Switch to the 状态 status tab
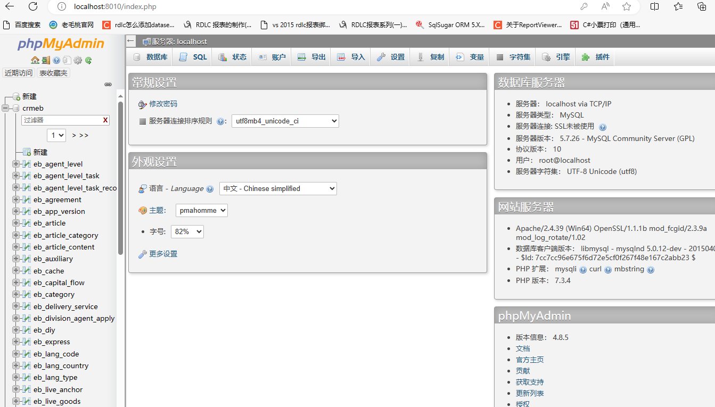This screenshot has width=715, height=407. 232,57
